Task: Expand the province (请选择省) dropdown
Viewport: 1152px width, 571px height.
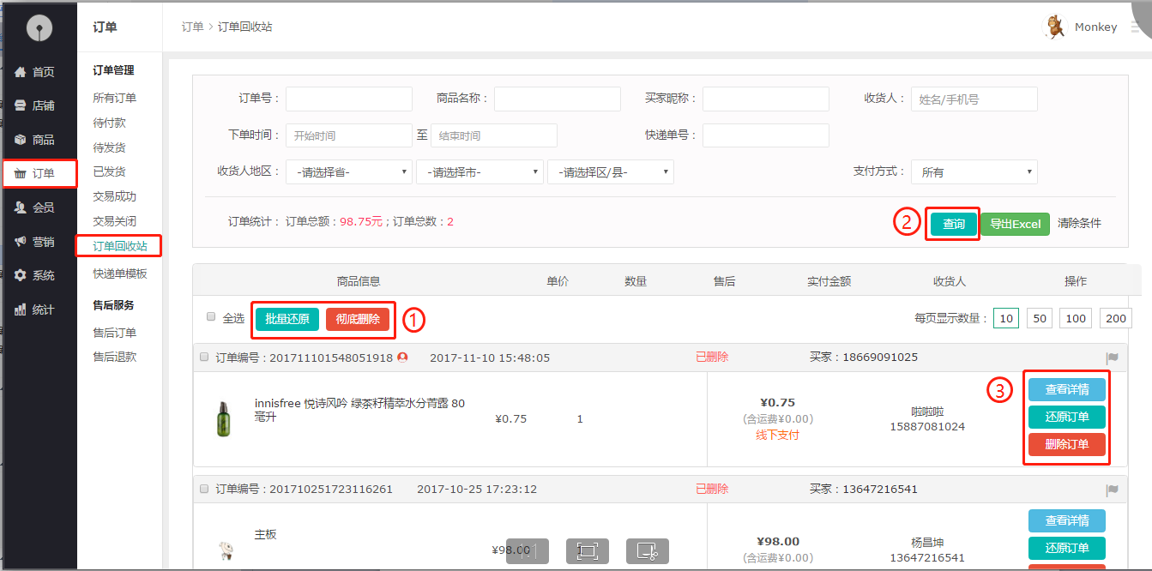Action: (x=348, y=172)
